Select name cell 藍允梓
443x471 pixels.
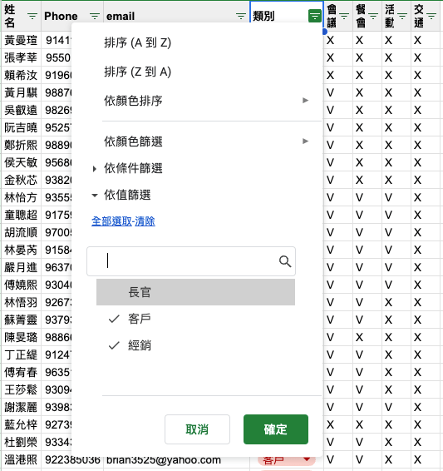tap(21, 424)
